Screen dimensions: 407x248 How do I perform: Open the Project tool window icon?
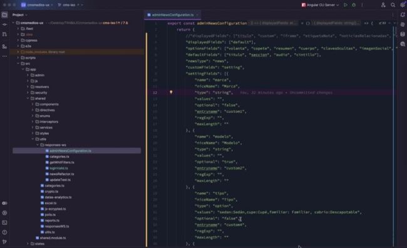click(4, 15)
